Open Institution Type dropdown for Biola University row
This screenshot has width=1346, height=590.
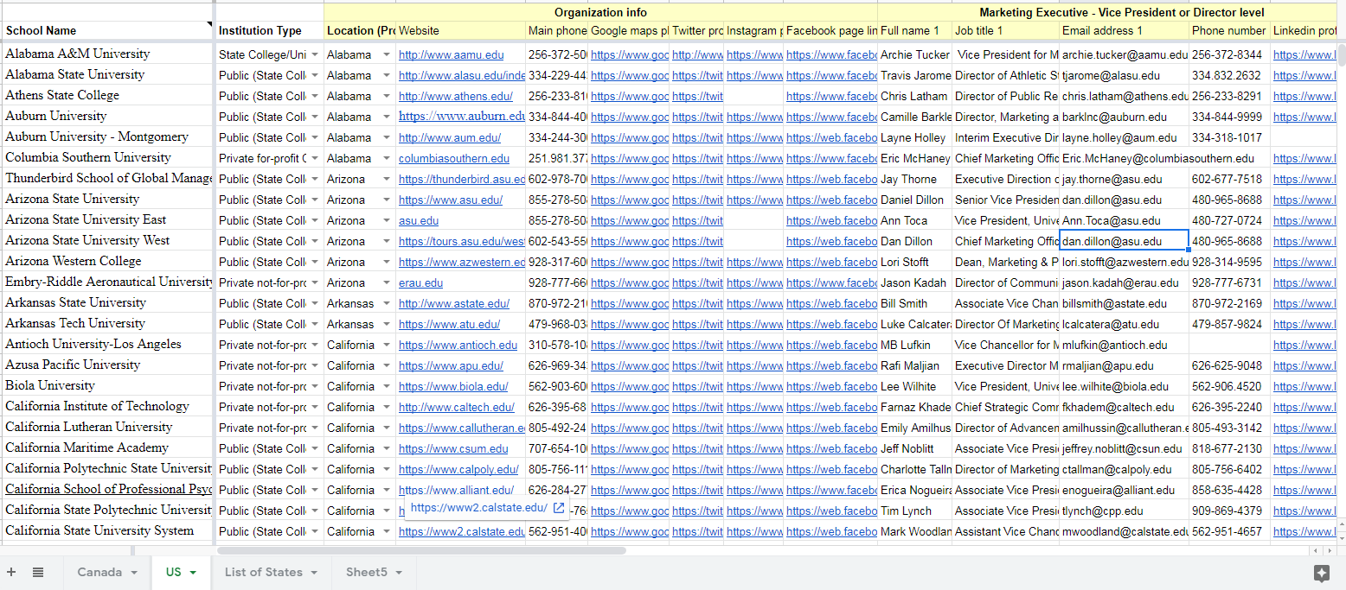(x=315, y=386)
